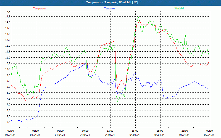Click the 21:00 time label on x-axis
Screen dimensions: 221x138
tap(185, 131)
